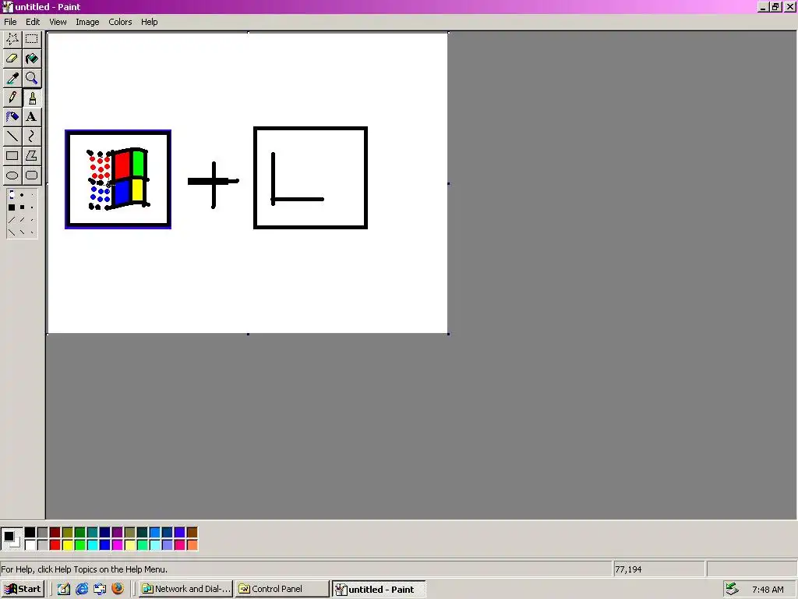The width and height of the screenshot is (798, 599).
Task: Pick the medium square brush shape
Action: [x=22, y=207]
